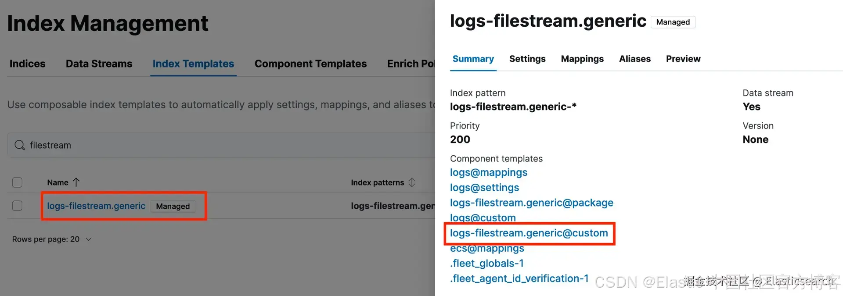Viewport: 843px width, 296px height.
Task: Select the logs-filestream.generic row checkbox
Action: click(17, 206)
